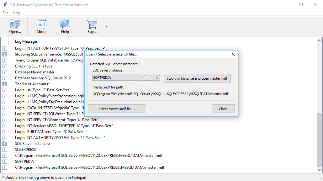Click info icon beside ##MS_PolicyEventProcessingLogin row
The width and height of the screenshot is (323, 181).
pos(4,96)
